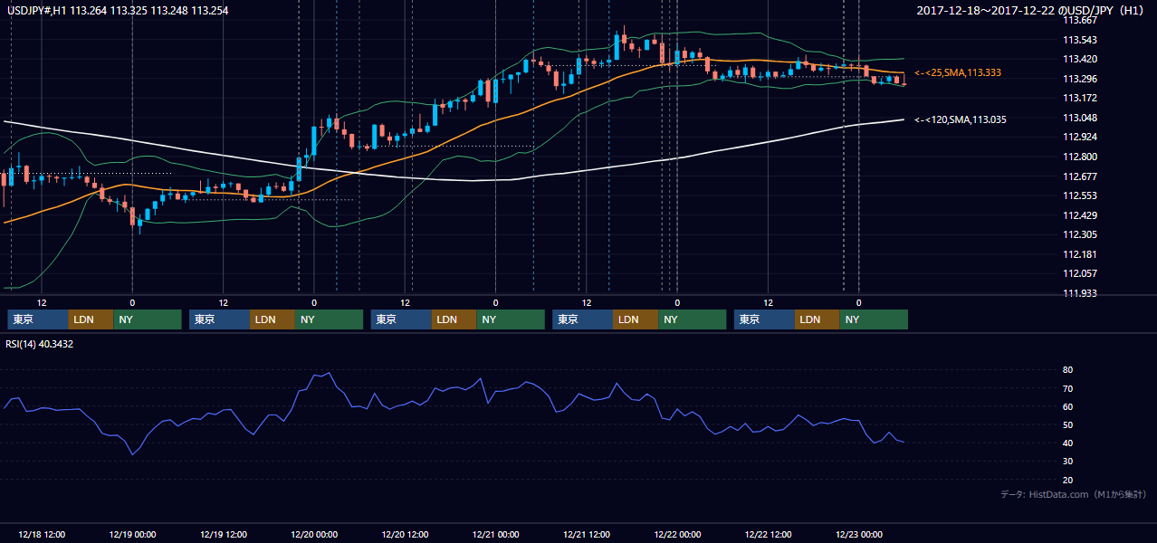Select the 12/23 00:00 date label
The width and height of the screenshot is (1157, 543).
point(859,534)
